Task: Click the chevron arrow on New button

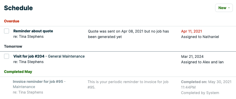Action: [x=229, y=8]
